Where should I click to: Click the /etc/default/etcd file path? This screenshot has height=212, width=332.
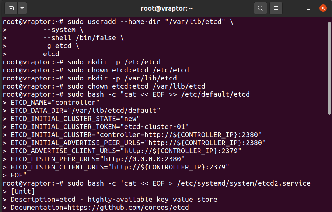point(215,94)
